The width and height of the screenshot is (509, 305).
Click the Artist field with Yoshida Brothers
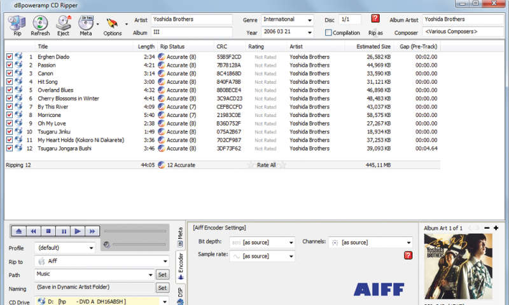tap(192, 20)
